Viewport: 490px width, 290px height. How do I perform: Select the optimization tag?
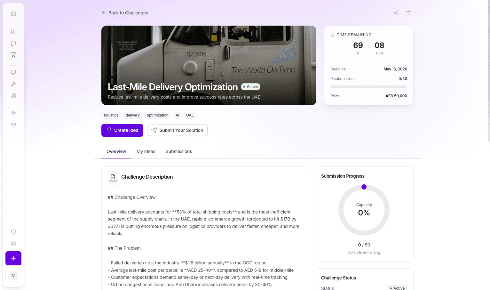point(158,115)
